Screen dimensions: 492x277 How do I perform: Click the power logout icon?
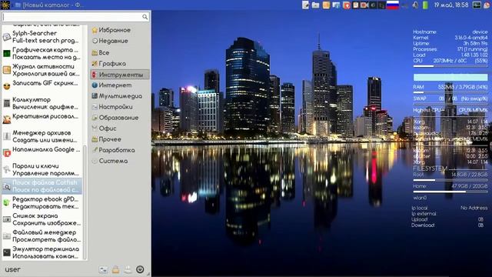(x=140, y=269)
